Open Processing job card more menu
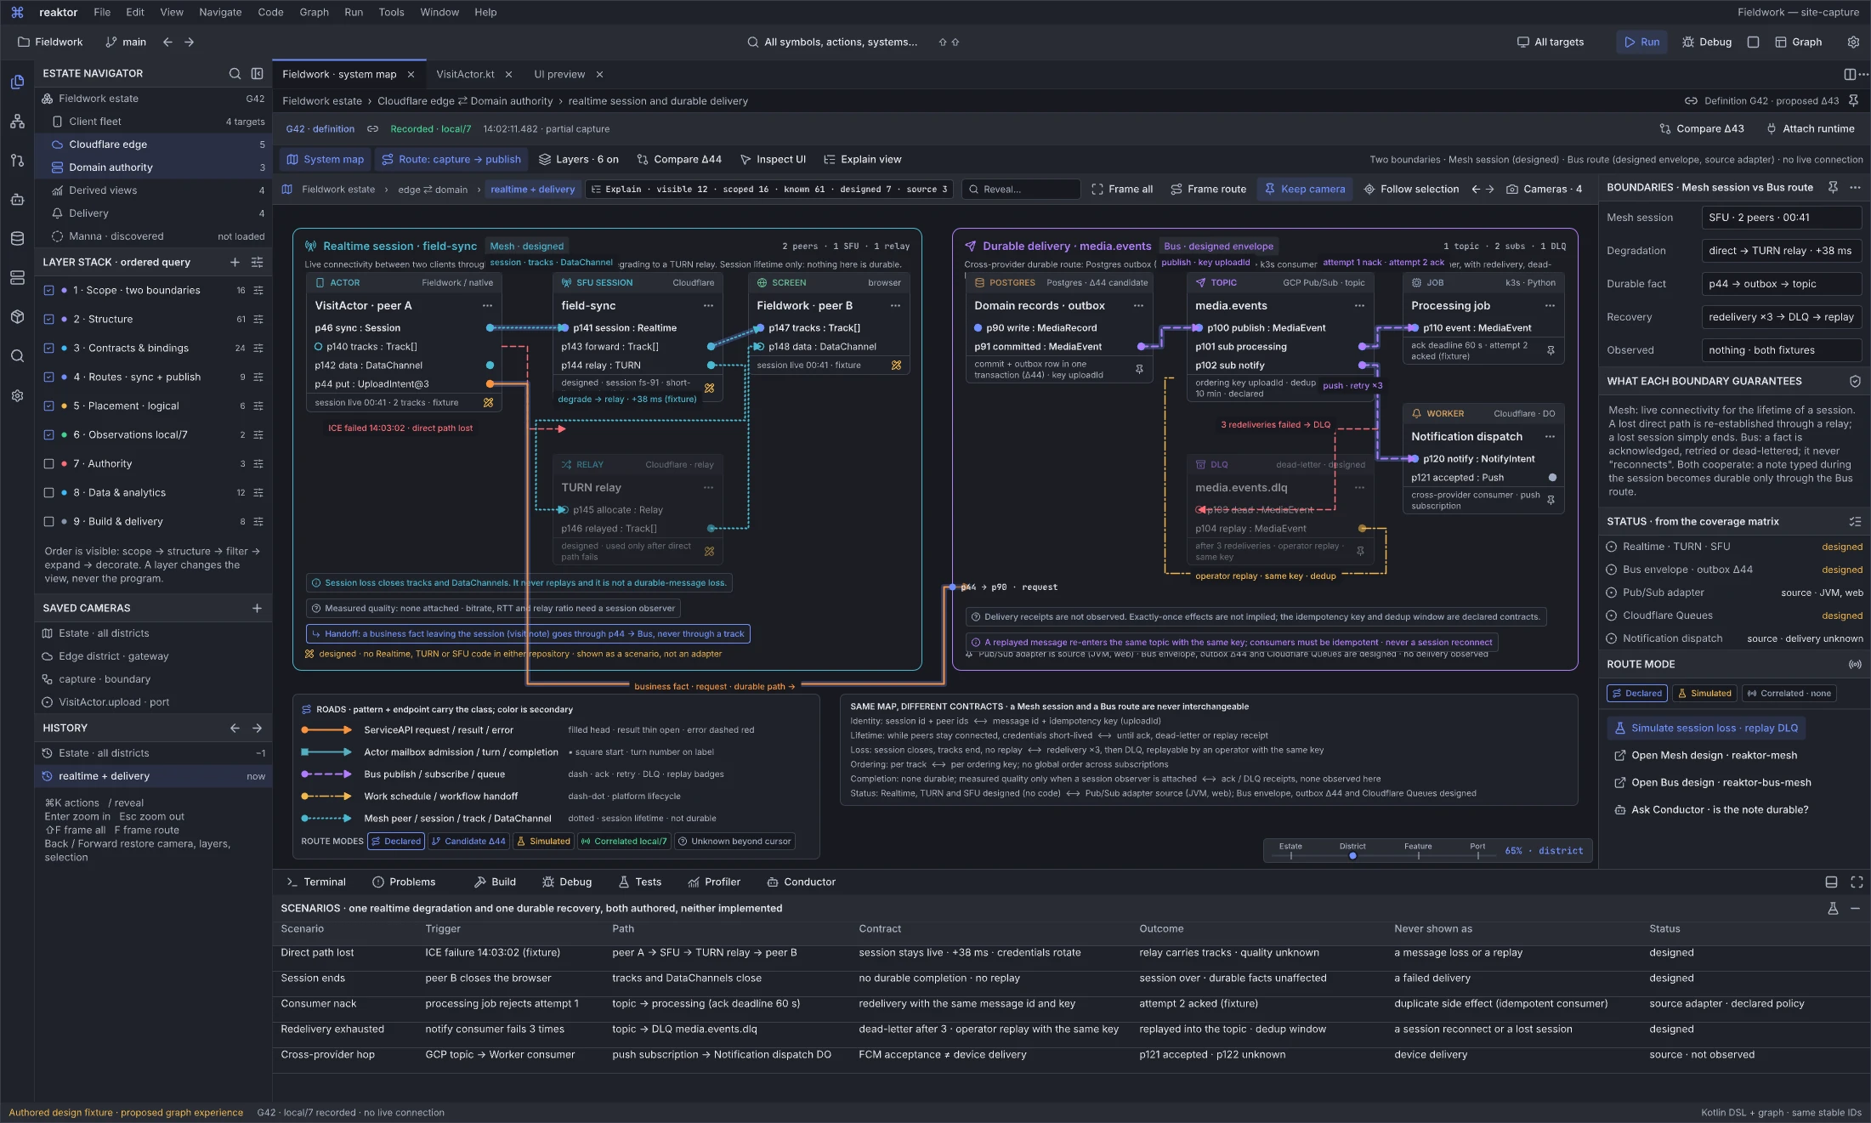Image resolution: width=1871 pixels, height=1123 pixels. [1550, 305]
